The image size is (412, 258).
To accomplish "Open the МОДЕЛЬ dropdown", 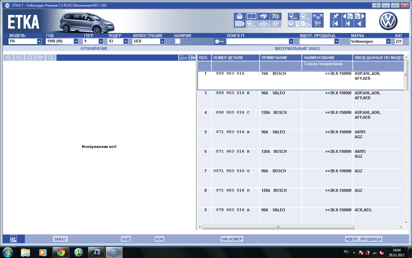I will [39, 41].
